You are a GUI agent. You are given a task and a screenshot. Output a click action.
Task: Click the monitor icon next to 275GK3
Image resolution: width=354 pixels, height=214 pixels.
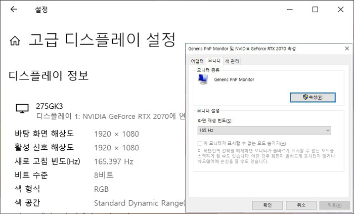tap(22, 108)
